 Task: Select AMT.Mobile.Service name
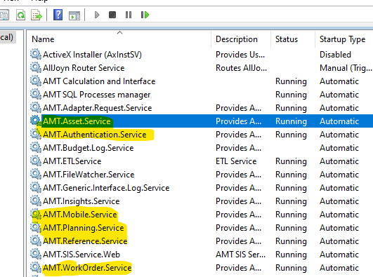pyautogui.click(x=80, y=215)
